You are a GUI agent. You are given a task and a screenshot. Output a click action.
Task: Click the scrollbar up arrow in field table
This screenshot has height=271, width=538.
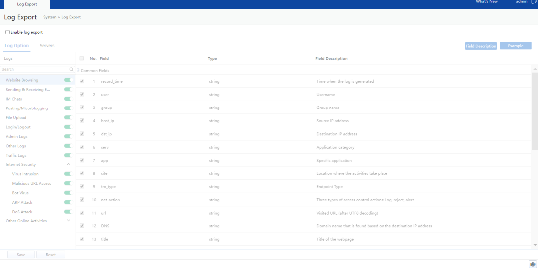click(x=535, y=69)
